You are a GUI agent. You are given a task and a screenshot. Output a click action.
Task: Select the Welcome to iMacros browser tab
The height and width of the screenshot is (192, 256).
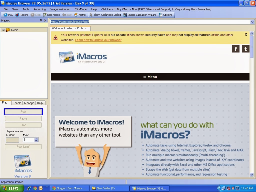[70, 28]
